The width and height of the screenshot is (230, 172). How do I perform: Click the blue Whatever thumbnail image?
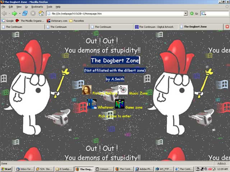coord(92,104)
